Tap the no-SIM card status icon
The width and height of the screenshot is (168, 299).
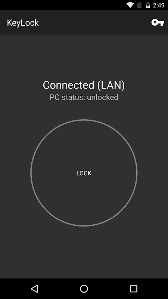(139, 5)
